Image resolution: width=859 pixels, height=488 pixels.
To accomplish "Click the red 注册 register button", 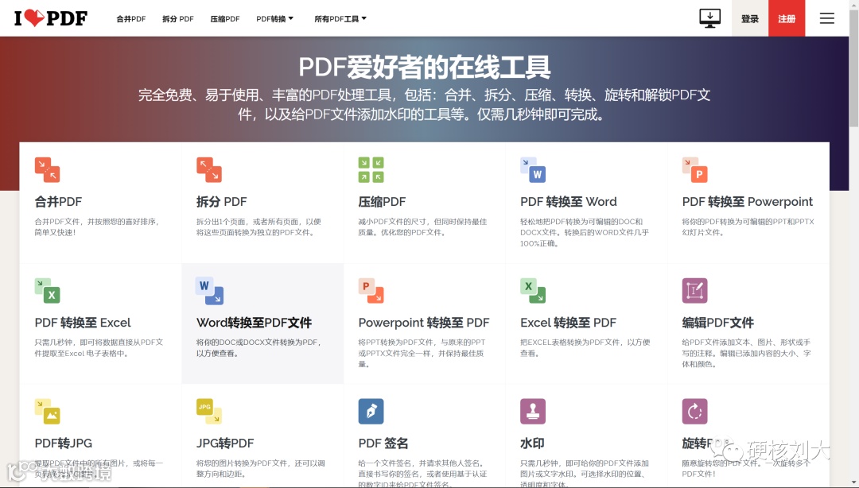I will pos(787,18).
